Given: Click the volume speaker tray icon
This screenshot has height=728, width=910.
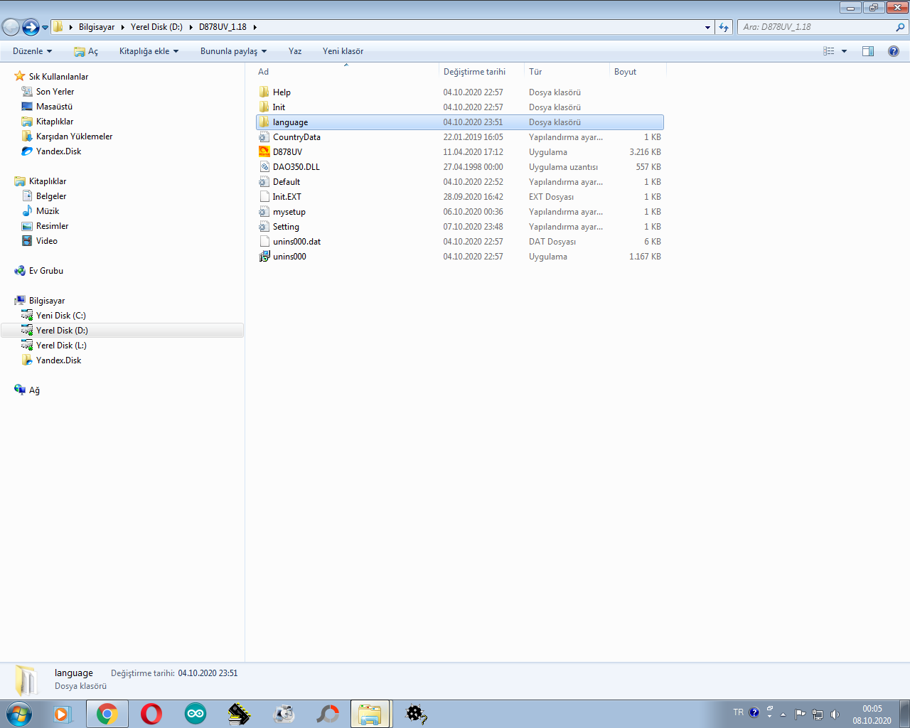Looking at the screenshot, I should click(x=835, y=714).
